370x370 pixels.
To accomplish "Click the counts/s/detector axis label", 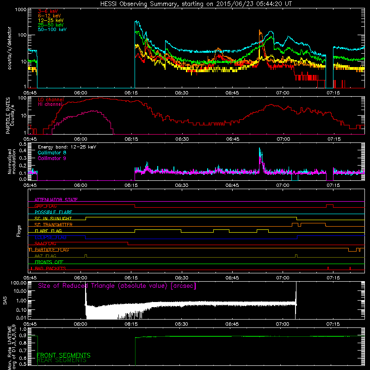I will [9, 48].
